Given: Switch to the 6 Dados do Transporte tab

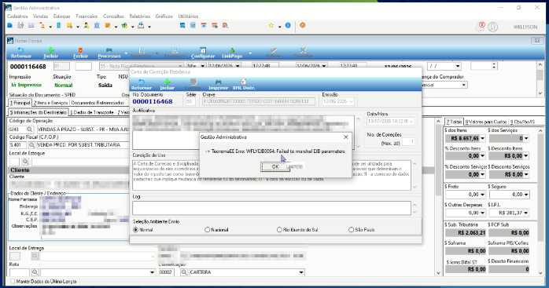Looking at the screenshot, I should point(92,112).
